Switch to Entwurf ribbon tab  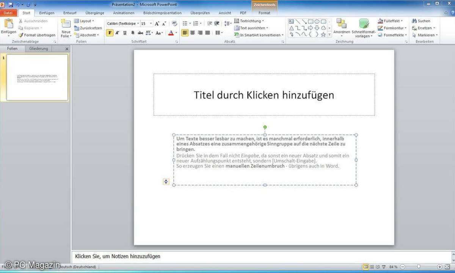pyautogui.click(x=70, y=13)
